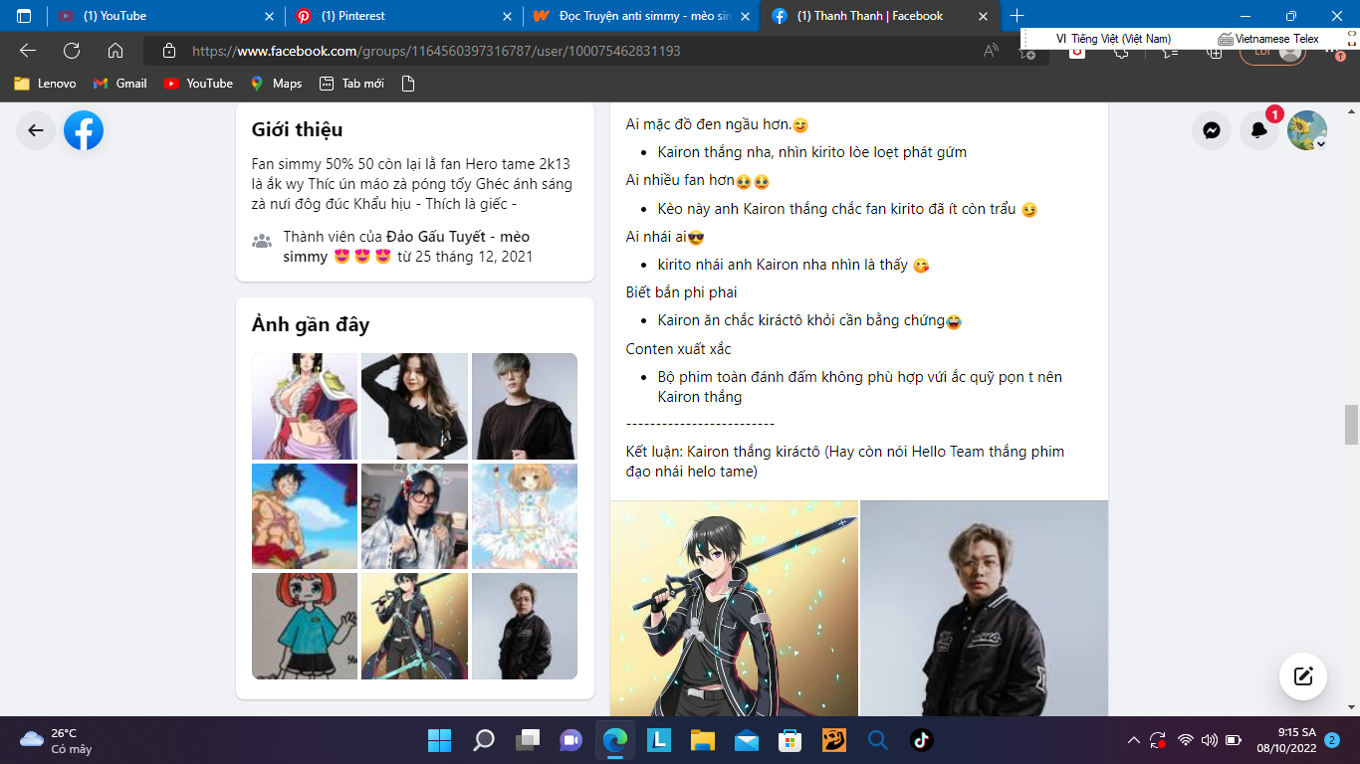This screenshot has width=1360, height=764.
Task: Select the Thanh Thanh Facebook tab
Action: tap(879, 16)
